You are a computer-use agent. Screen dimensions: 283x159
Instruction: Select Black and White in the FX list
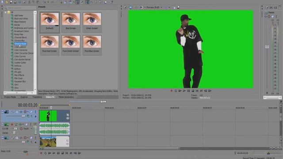21,19
